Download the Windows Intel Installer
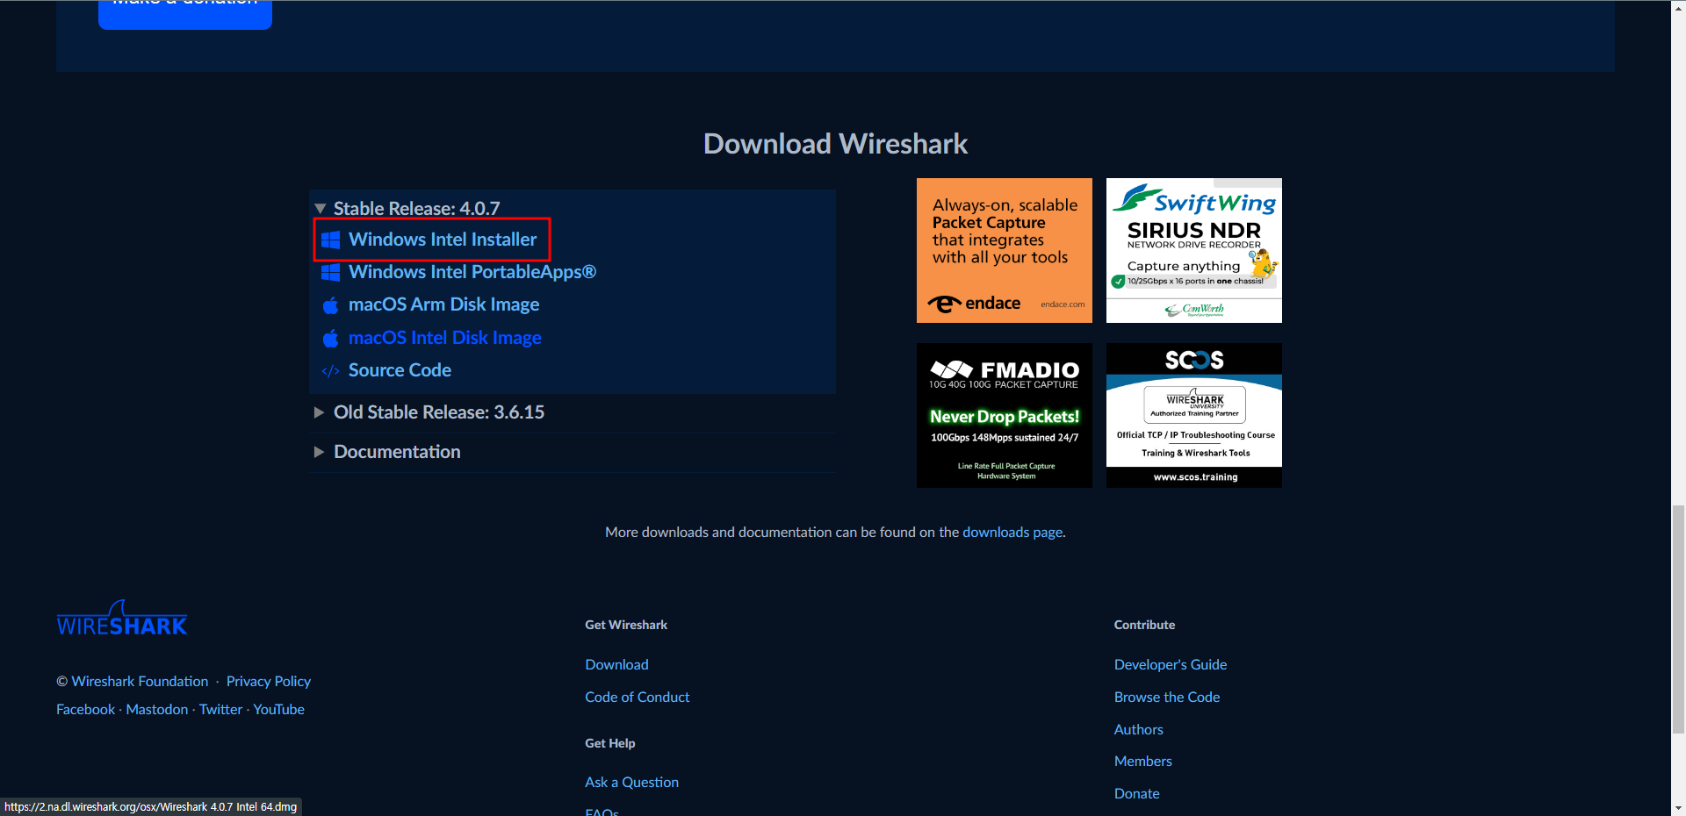The image size is (1686, 816). (442, 240)
